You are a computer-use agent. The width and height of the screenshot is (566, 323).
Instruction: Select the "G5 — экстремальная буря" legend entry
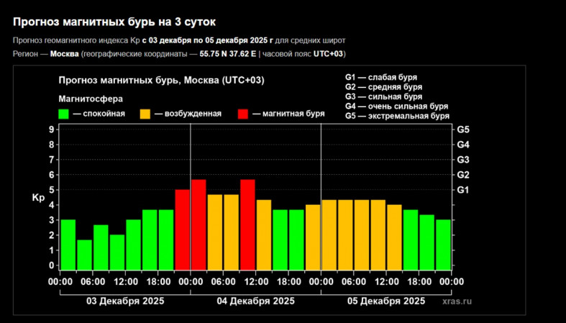click(x=397, y=116)
